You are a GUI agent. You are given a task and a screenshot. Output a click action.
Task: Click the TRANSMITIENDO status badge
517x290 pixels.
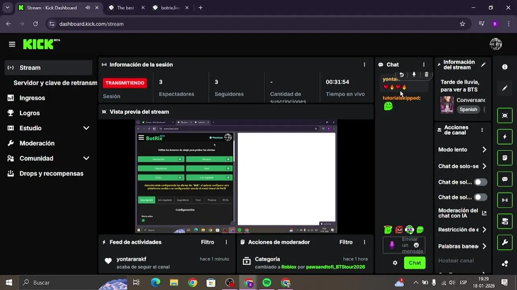[125, 83]
